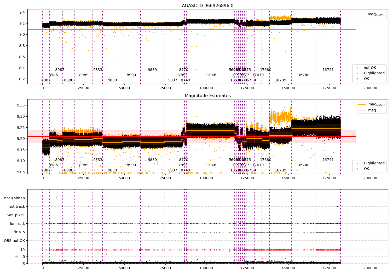
Task: Click the "9.30" y-axis tick label
Action: tap(21, 116)
